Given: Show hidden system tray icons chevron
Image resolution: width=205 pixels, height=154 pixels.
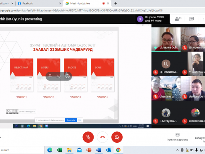Looking at the screenshot, I should coord(177,150).
